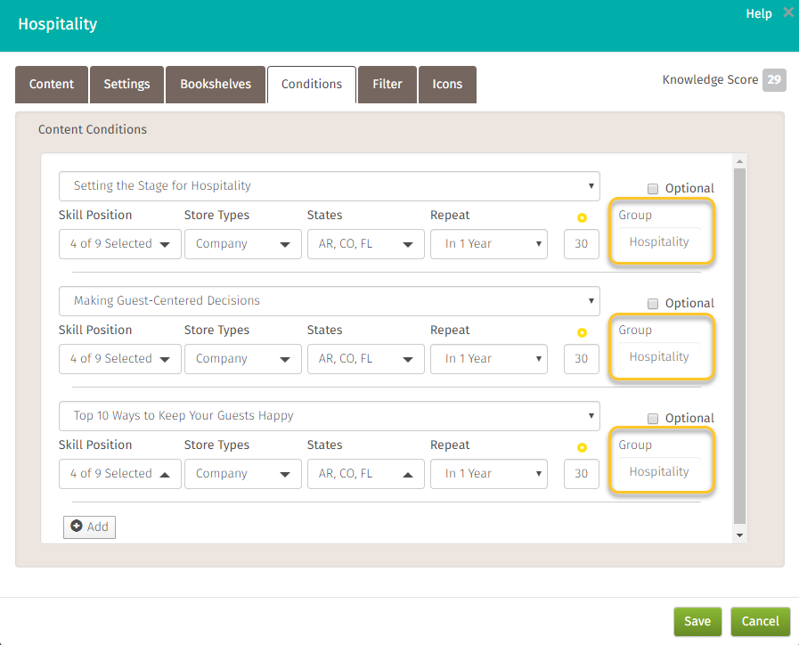Click the Content Conditions heading
Image resolution: width=799 pixels, height=645 pixels.
tap(93, 129)
